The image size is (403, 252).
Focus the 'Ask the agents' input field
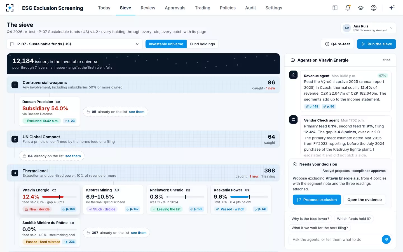336,239
